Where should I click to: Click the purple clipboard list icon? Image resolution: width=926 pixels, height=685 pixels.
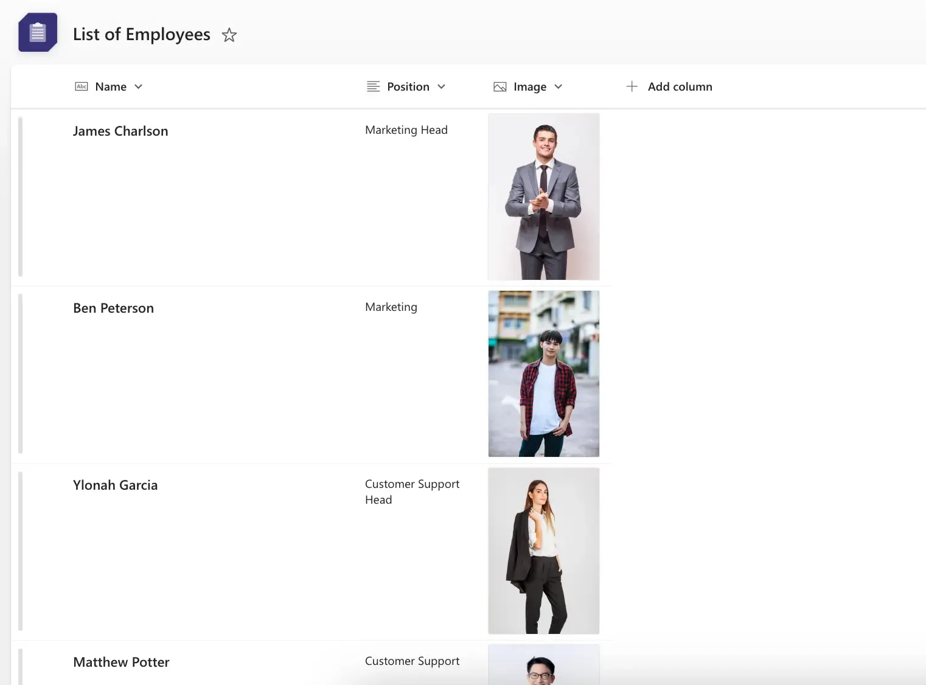point(38,32)
